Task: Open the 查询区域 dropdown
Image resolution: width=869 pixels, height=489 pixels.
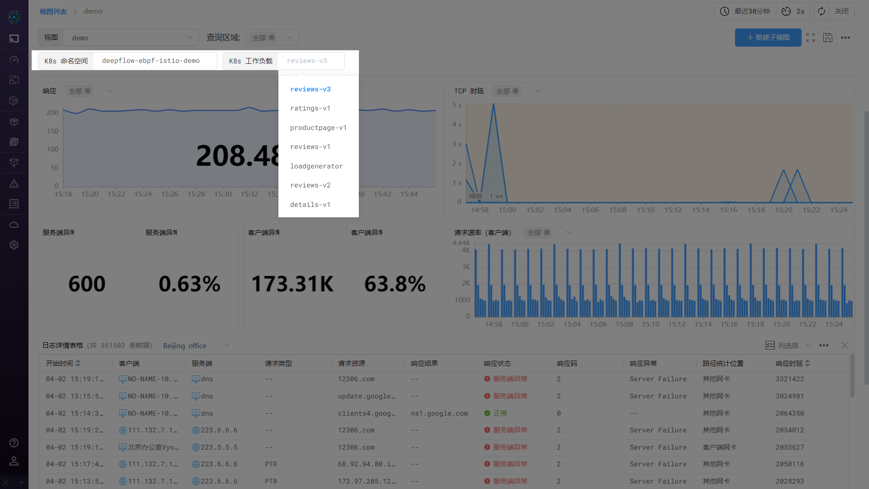Action: pyautogui.click(x=289, y=38)
